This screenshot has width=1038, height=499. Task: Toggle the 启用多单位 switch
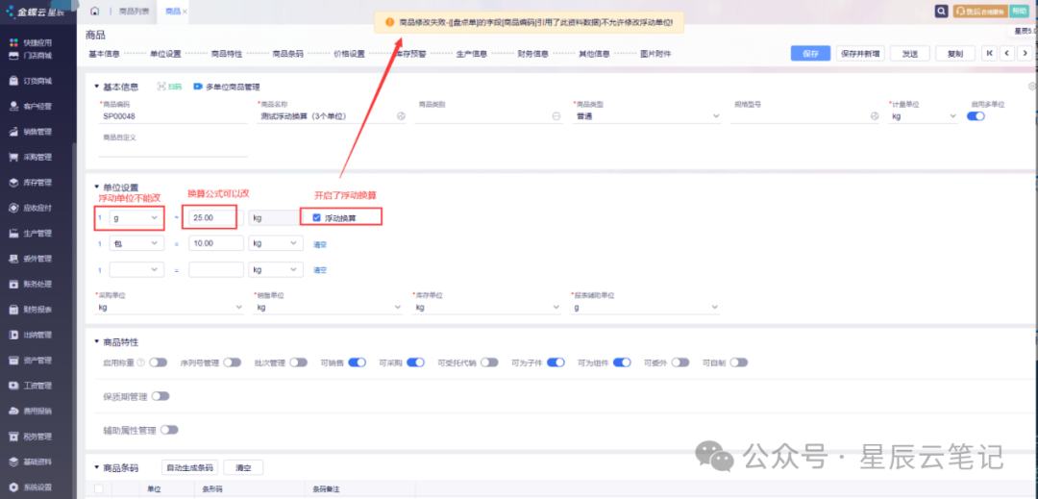tap(976, 115)
